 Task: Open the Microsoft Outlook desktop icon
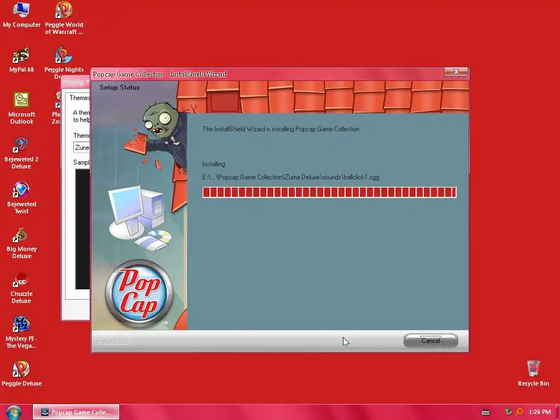coord(21,108)
